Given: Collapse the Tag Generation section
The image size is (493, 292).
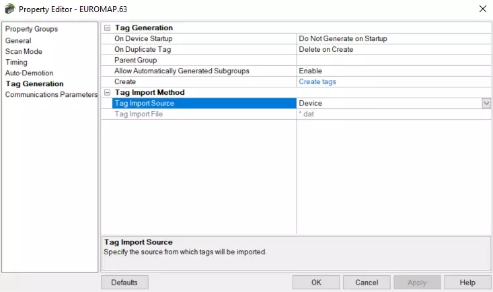Looking at the screenshot, I should tap(106, 28).
